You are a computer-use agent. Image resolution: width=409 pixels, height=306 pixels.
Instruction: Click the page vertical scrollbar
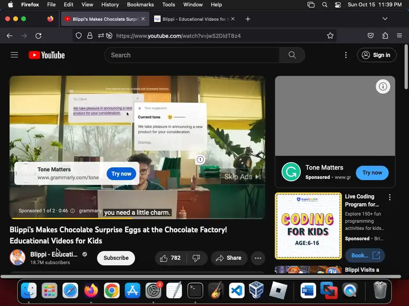click(406, 67)
